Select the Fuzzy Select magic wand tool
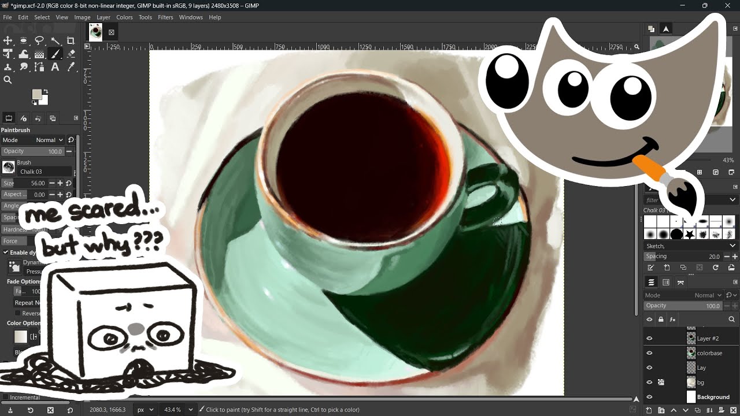The height and width of the screenshot is (416, 740). tap(55, 40)
